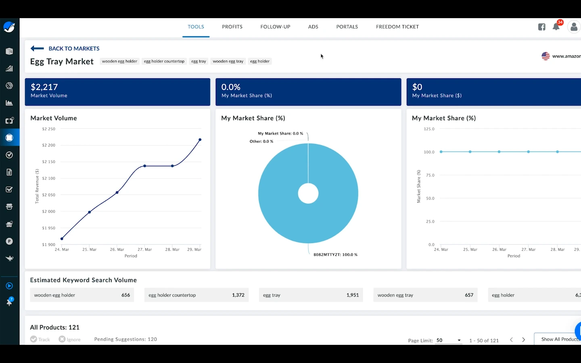Open the pin icon with 7 badge
Image resolution: width=581 pixels, height=363 pixels.
pyautogui.click(x=9, y=302)
